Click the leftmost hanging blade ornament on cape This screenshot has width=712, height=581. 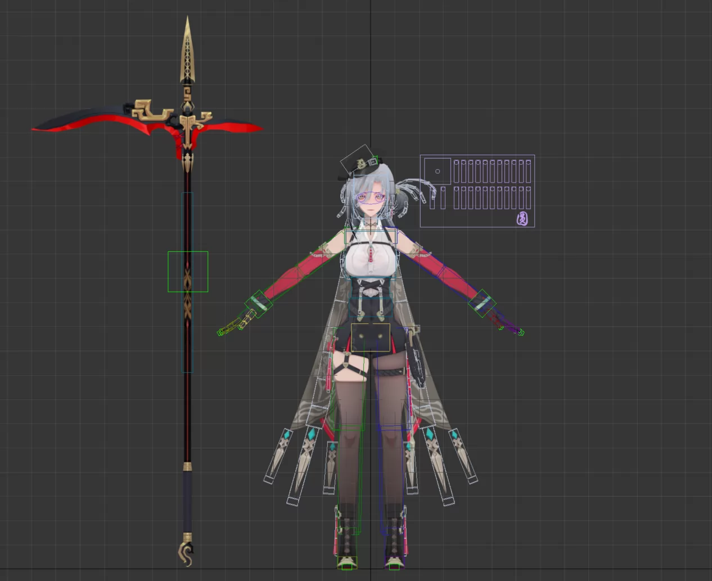point(278,456)
